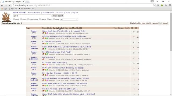Stop page loading with the X button

(9, 5)
